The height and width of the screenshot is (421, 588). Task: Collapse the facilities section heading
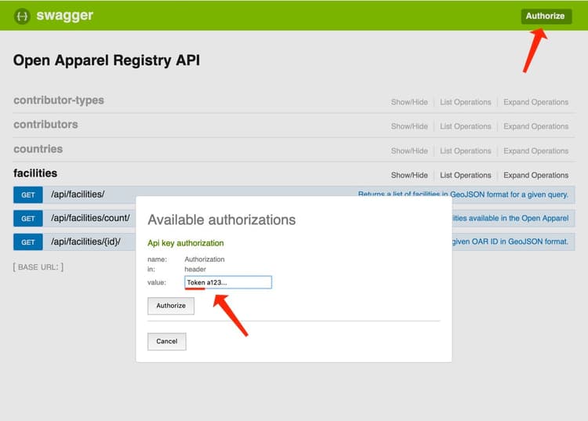click(x=35, y=173)
